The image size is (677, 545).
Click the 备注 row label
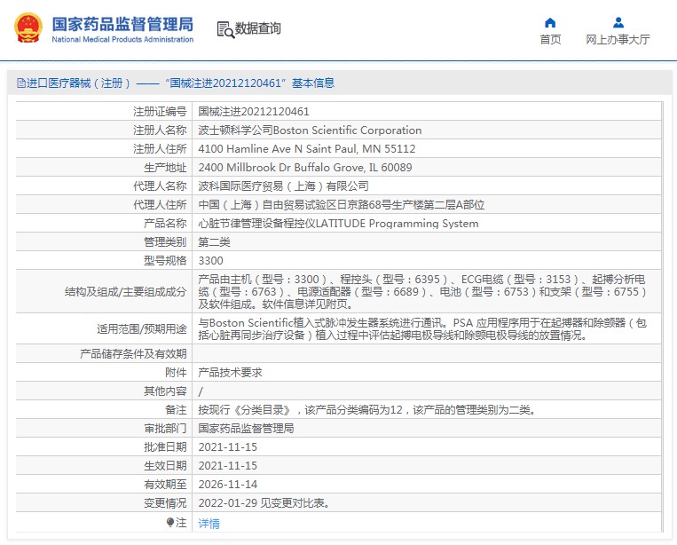[176, 410]
